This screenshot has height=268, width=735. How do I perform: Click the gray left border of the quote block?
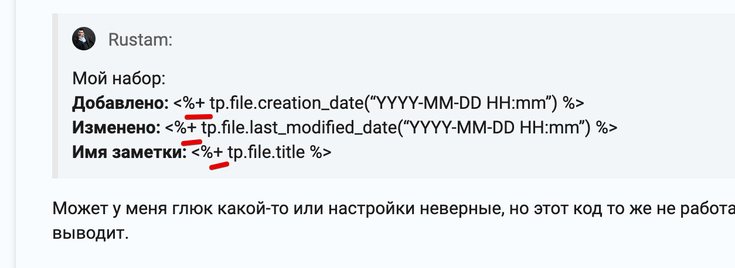pos(55,96)
